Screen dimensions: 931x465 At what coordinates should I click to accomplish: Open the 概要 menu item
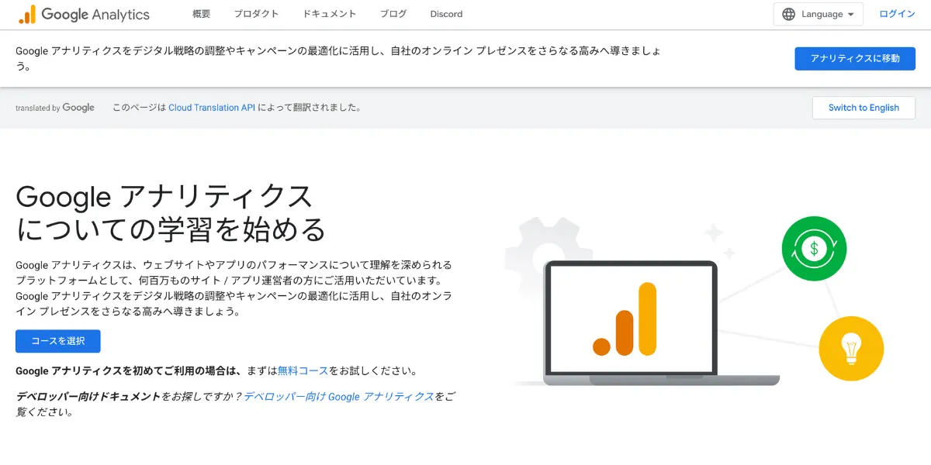click(x=201, y=14)
